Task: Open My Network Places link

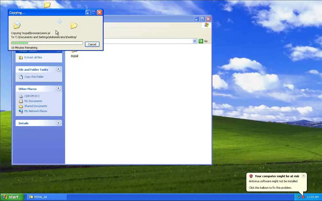Action: point(36,111)
